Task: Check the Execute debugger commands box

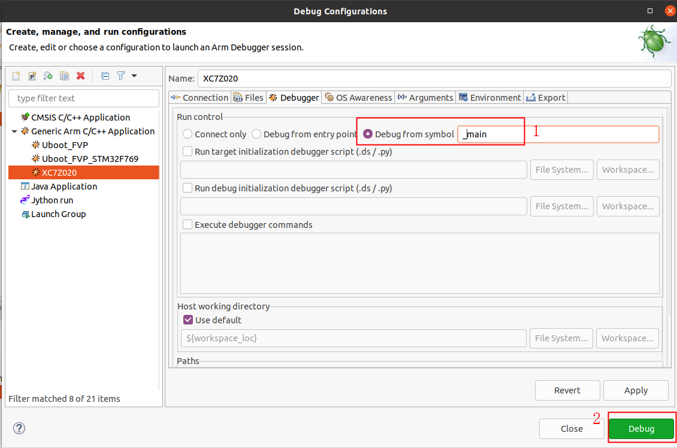Action: pos(188,225)
